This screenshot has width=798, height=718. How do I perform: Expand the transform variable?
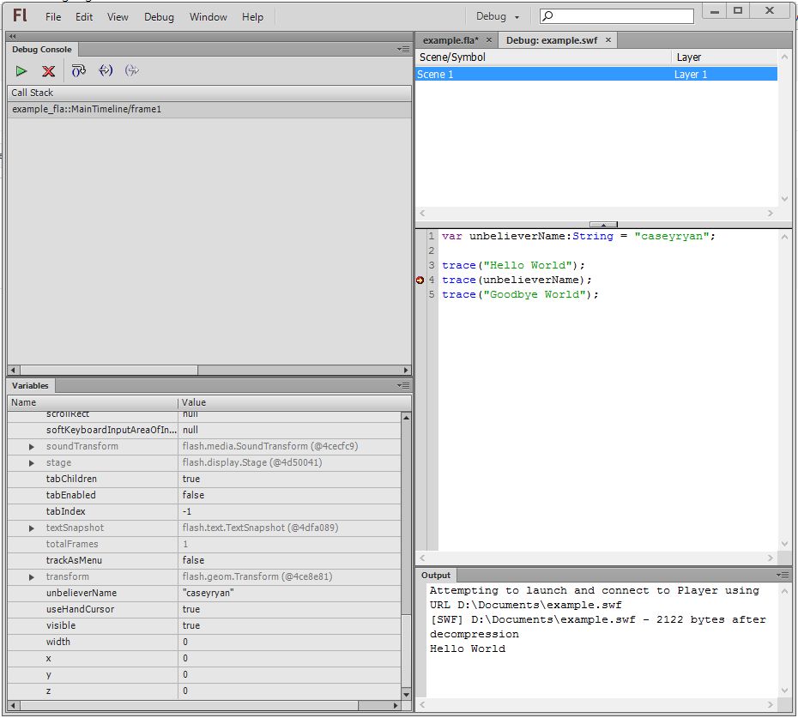coord(32,577)
